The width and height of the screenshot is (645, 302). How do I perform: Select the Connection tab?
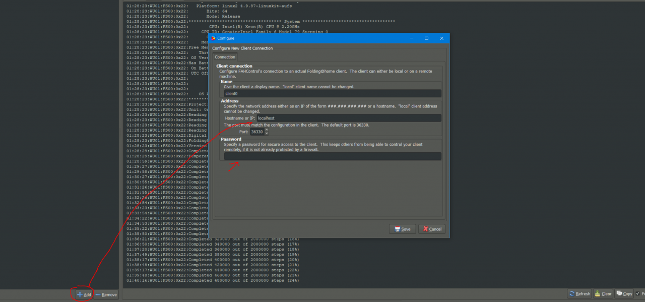coord(225,57)
